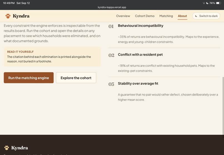Tap the kyndra-kappa.vercel.app address bar

pos(112,7)
